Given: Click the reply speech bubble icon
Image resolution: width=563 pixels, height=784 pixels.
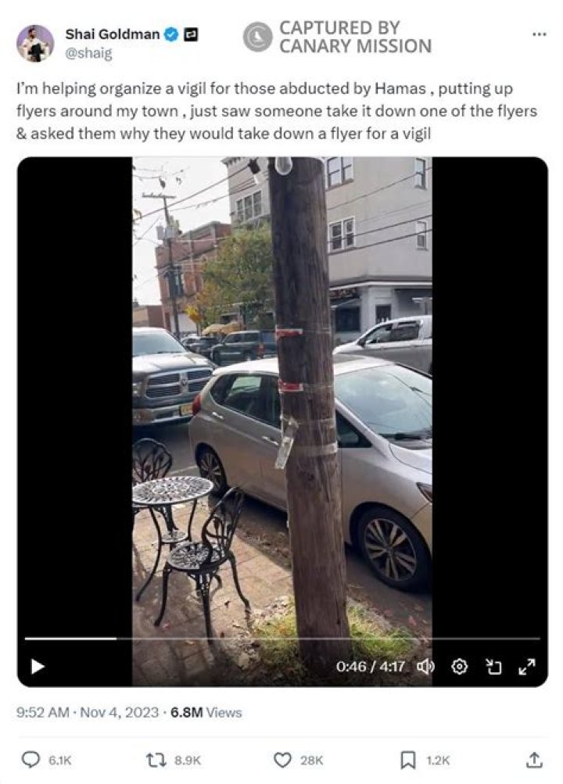Looking at the screenshot, I should [31, 760].
